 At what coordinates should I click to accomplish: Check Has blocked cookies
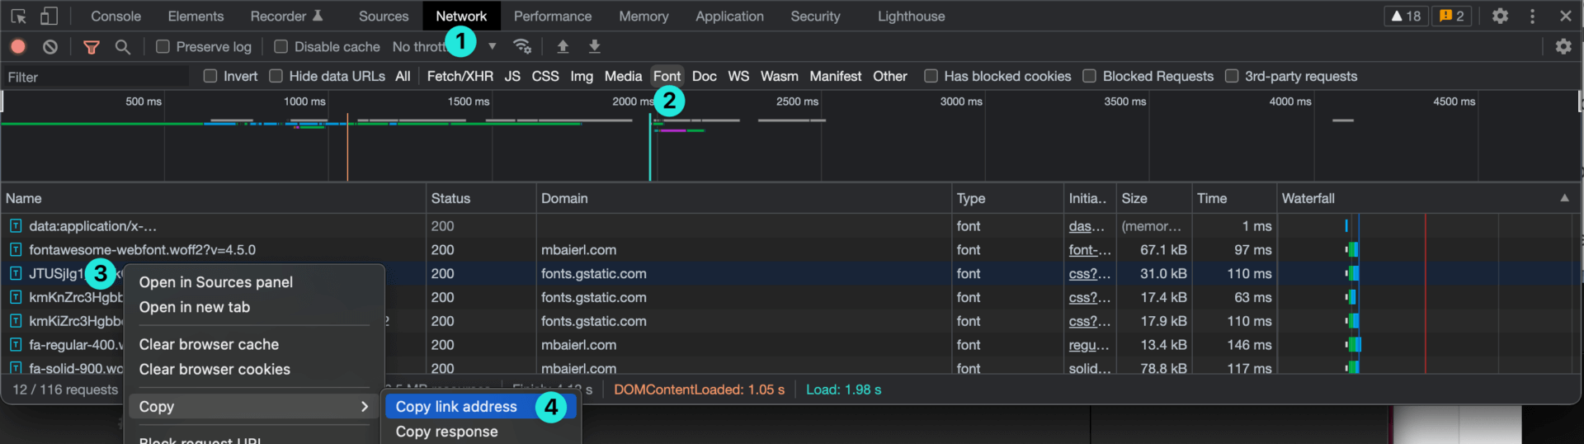[931, 76]
